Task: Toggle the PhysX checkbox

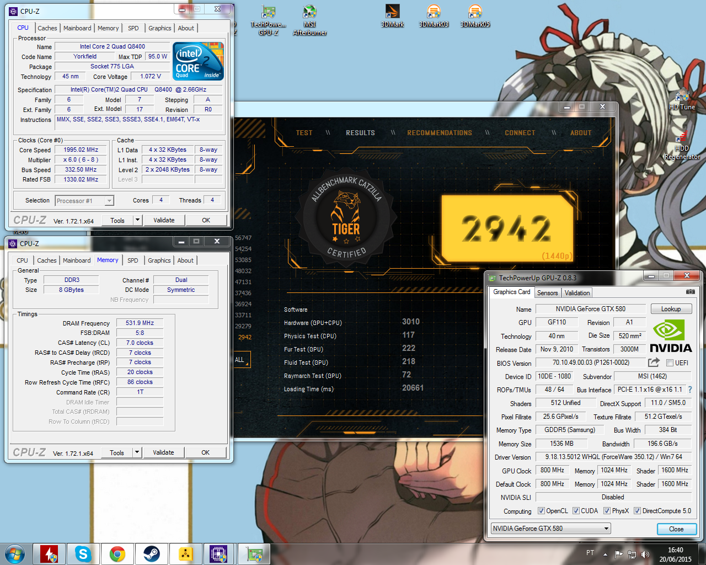Action: point(607,511)
